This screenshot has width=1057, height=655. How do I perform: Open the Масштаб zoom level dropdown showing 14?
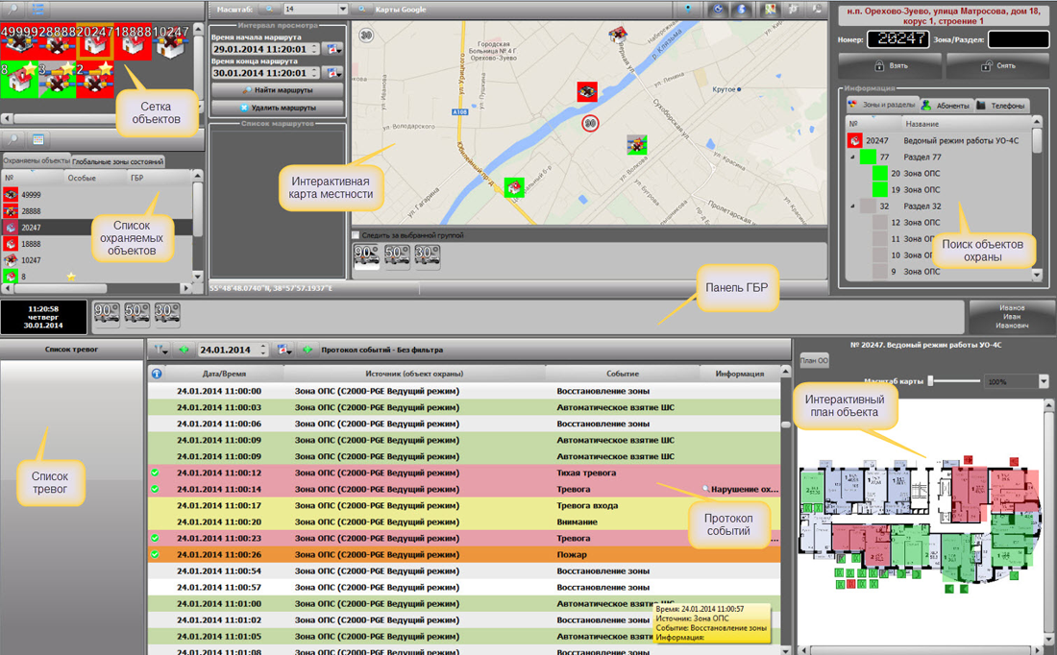point(342,10)
